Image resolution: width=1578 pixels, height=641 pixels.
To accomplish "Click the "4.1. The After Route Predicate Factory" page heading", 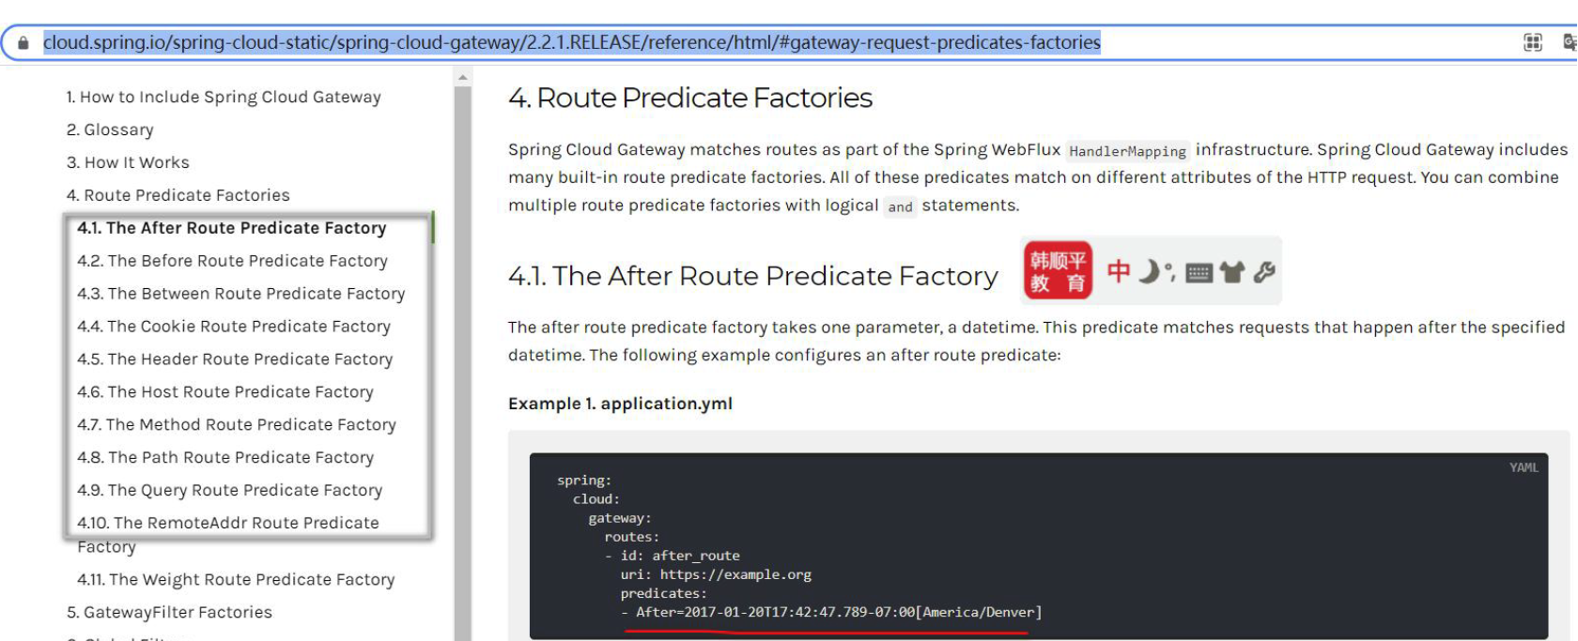I will click(753, 276).
